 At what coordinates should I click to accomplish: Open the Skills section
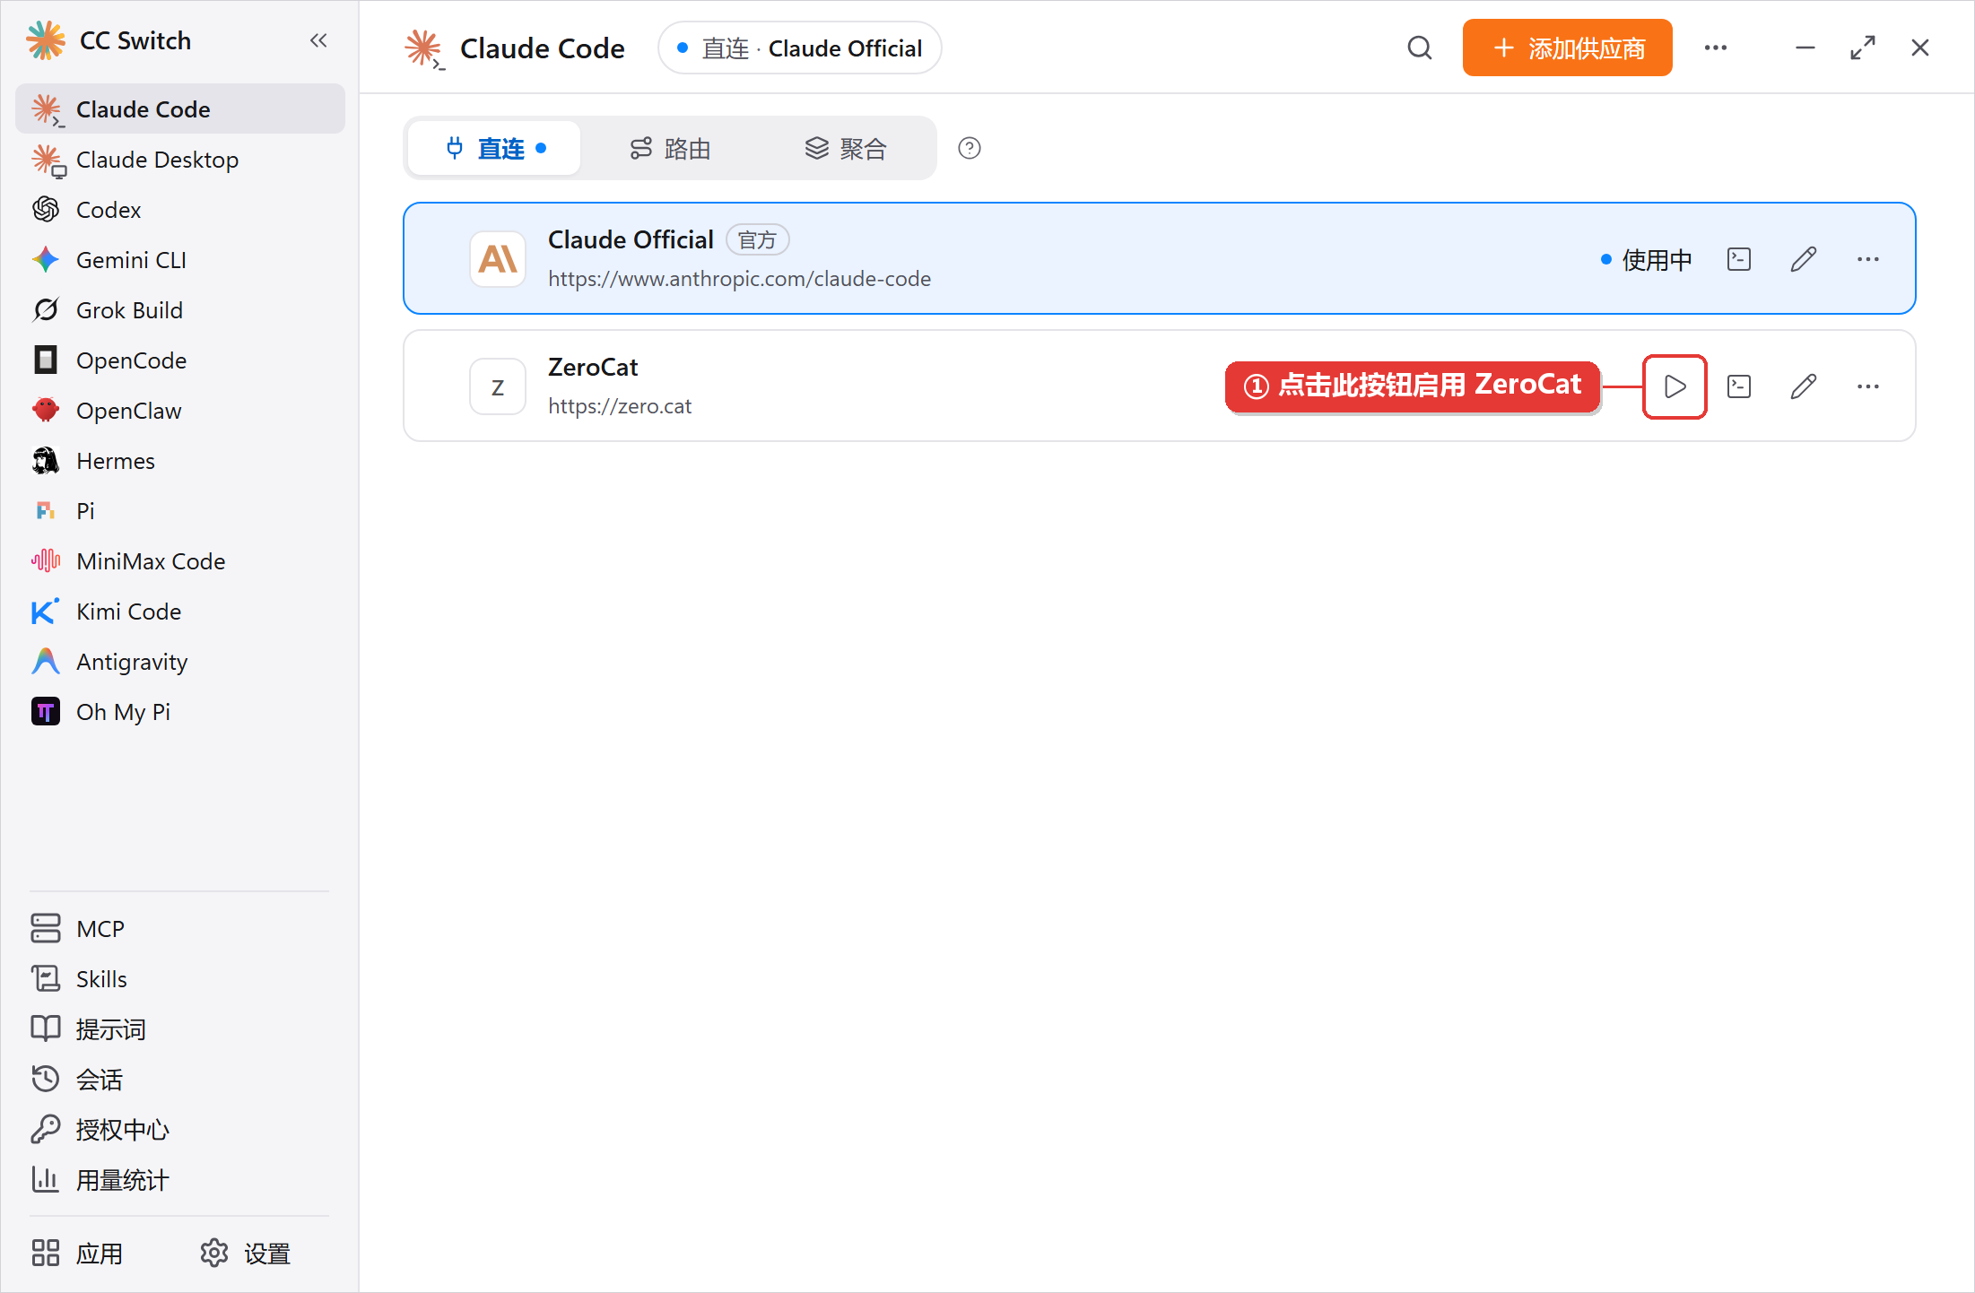click(180, 979)
